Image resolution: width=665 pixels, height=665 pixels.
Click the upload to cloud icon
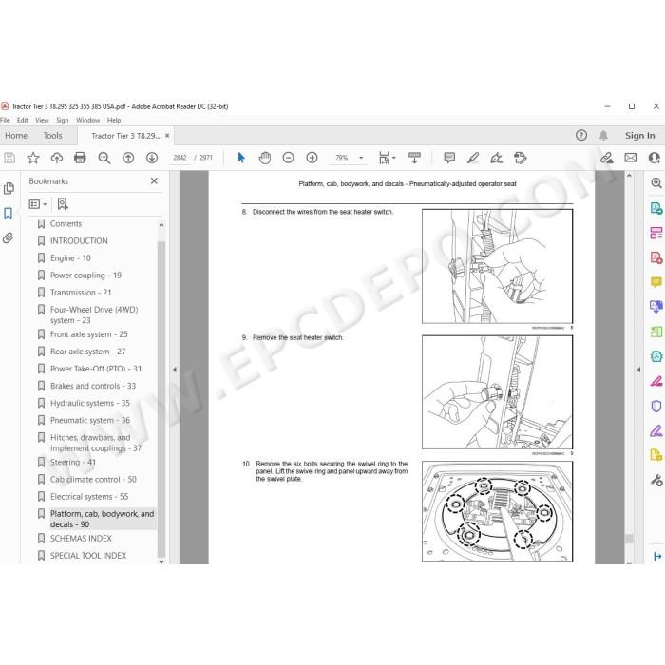tap(56, 159)
